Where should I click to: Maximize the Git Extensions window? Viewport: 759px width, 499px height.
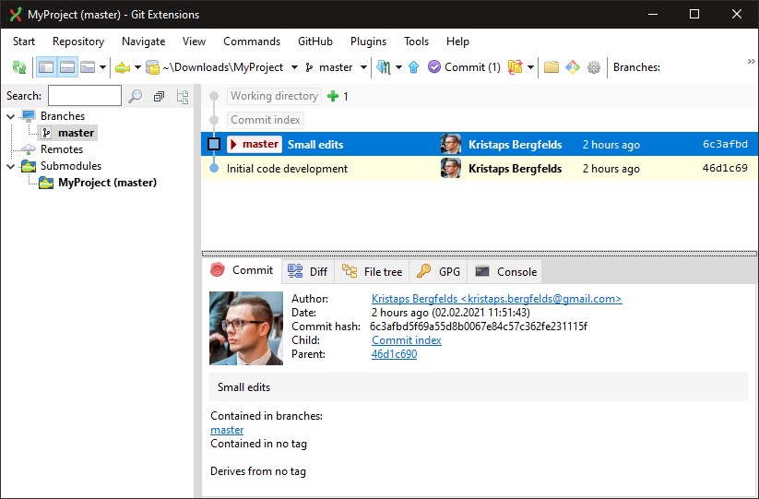pos(694,14)
